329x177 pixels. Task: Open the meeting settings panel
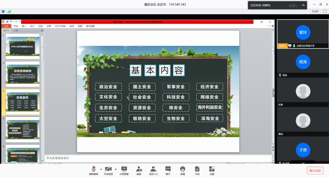pos(212,170)
